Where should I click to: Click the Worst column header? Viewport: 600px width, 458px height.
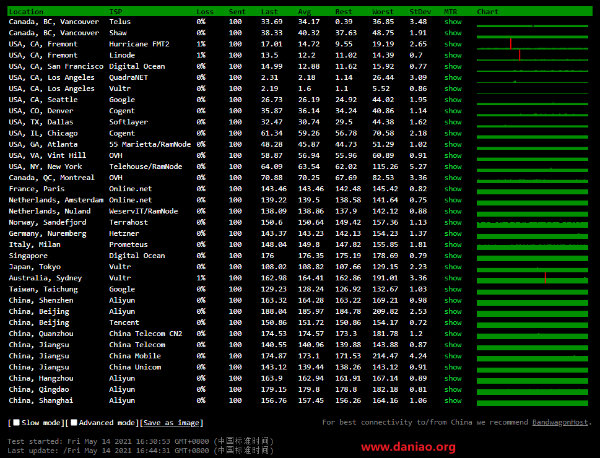(x=383, y=12)
